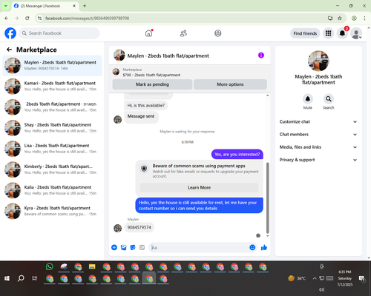This screenshot has height=296, width=371.
Task: Choose a sticker icon in composer
Action: [x=133, y=247]
